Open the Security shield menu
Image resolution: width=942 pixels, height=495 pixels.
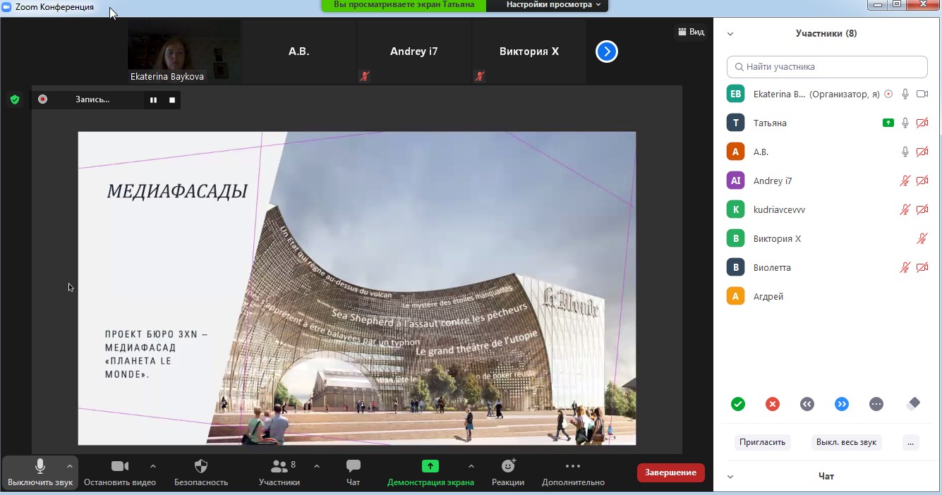click(201, 472)
